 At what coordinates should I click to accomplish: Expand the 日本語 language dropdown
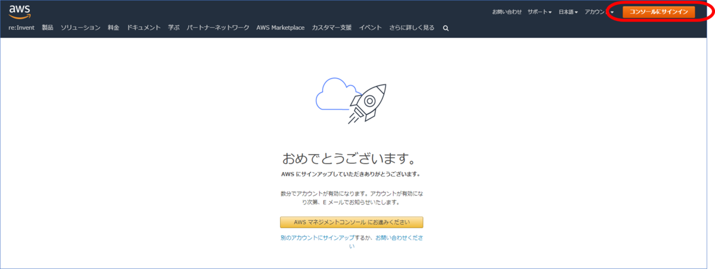(x=568, y=12)
